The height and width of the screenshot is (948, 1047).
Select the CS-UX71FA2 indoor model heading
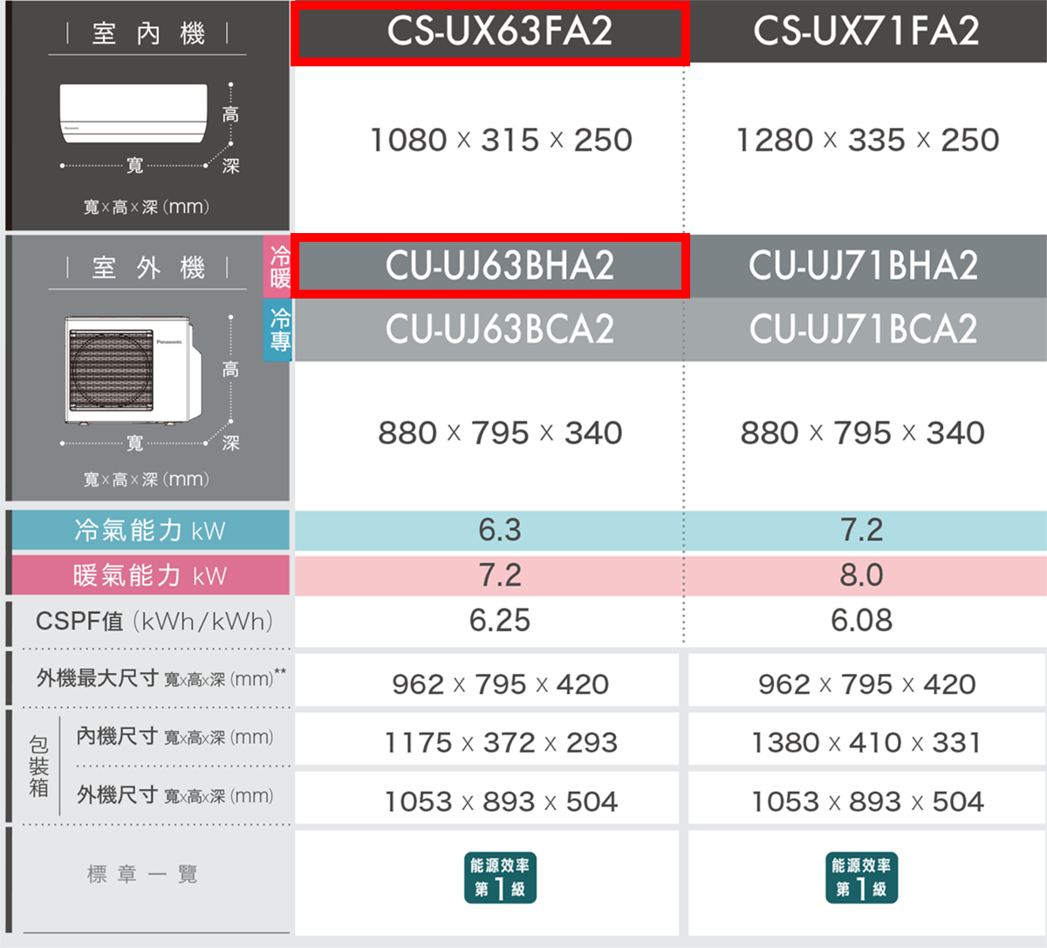[866, 31]
